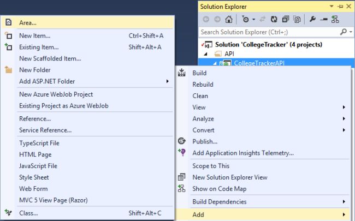Image resolution: width=355 pixels, height=221 pixels.
Task: Click the Search Solution Explorer field
Action: pyautogui.click(x=268, y=32)
